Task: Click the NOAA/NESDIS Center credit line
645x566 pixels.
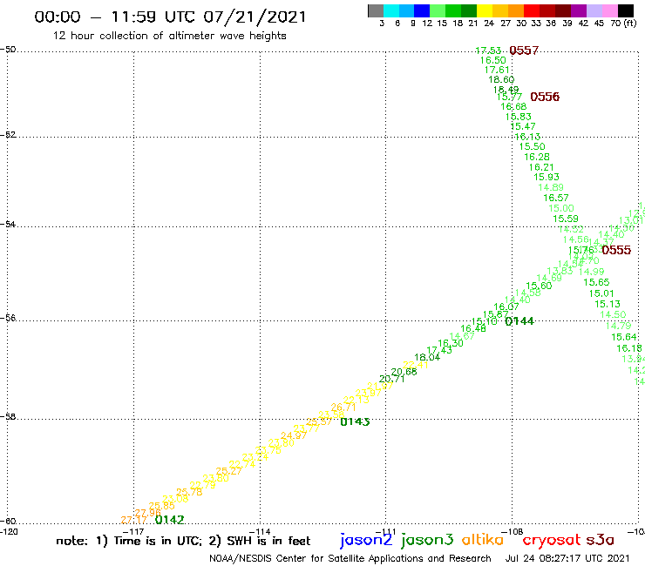Action: coord(350,559)
